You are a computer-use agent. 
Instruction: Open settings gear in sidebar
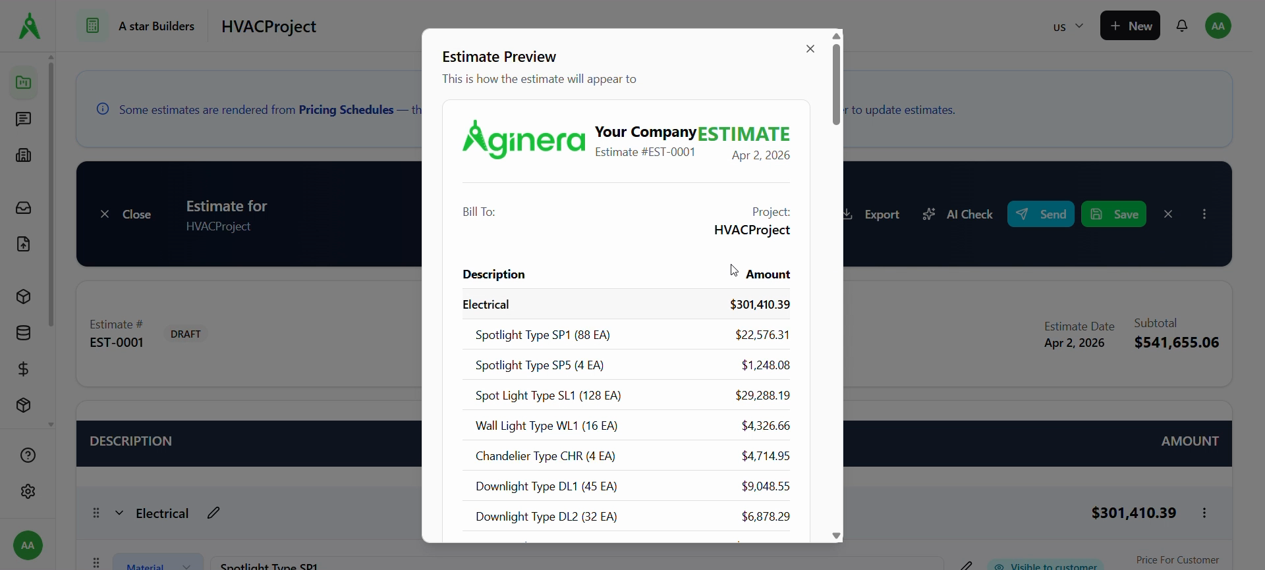click(x=28, y=492)
